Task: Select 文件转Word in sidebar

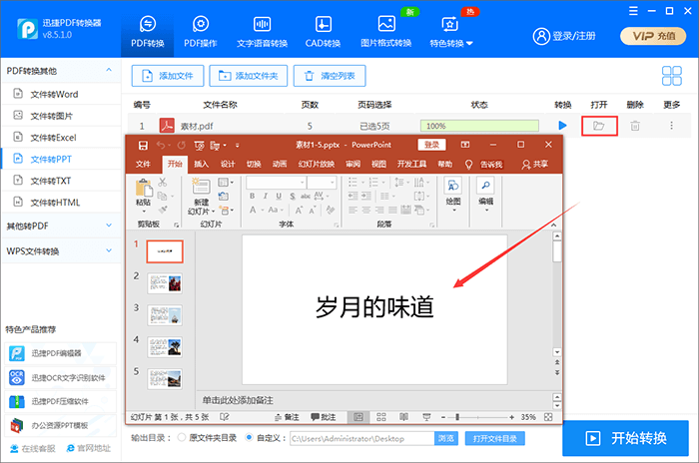Action: coord(61,94)
